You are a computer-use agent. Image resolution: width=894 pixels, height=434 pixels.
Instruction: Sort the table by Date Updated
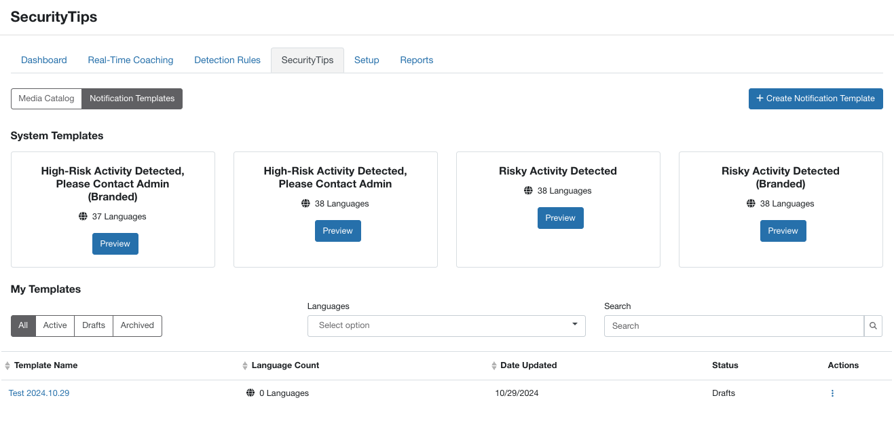pyautogui.click(x=493, y=365)
